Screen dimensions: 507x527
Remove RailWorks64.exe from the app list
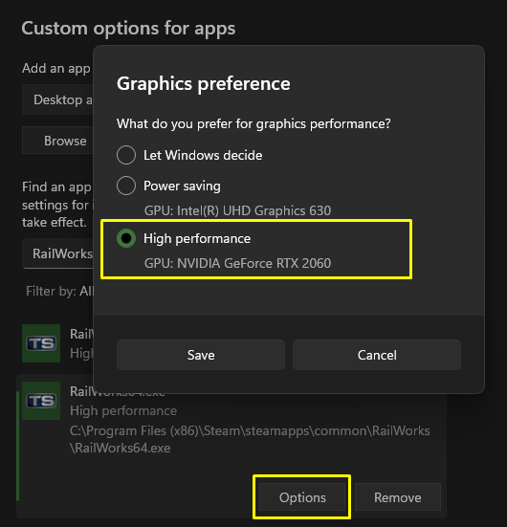coord(398,497)
